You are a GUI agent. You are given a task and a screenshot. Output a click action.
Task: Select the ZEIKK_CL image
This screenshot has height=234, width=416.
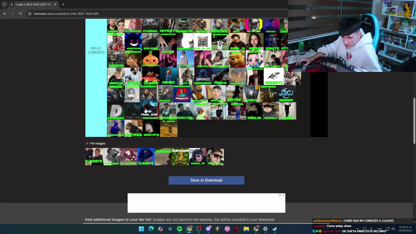(x=237, y=42)
